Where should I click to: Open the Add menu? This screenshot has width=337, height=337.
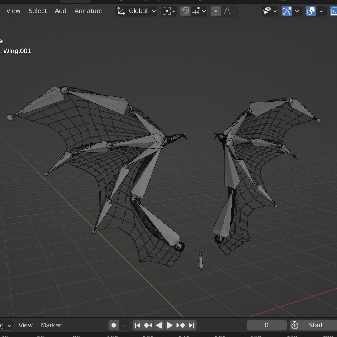coord(60,11)
